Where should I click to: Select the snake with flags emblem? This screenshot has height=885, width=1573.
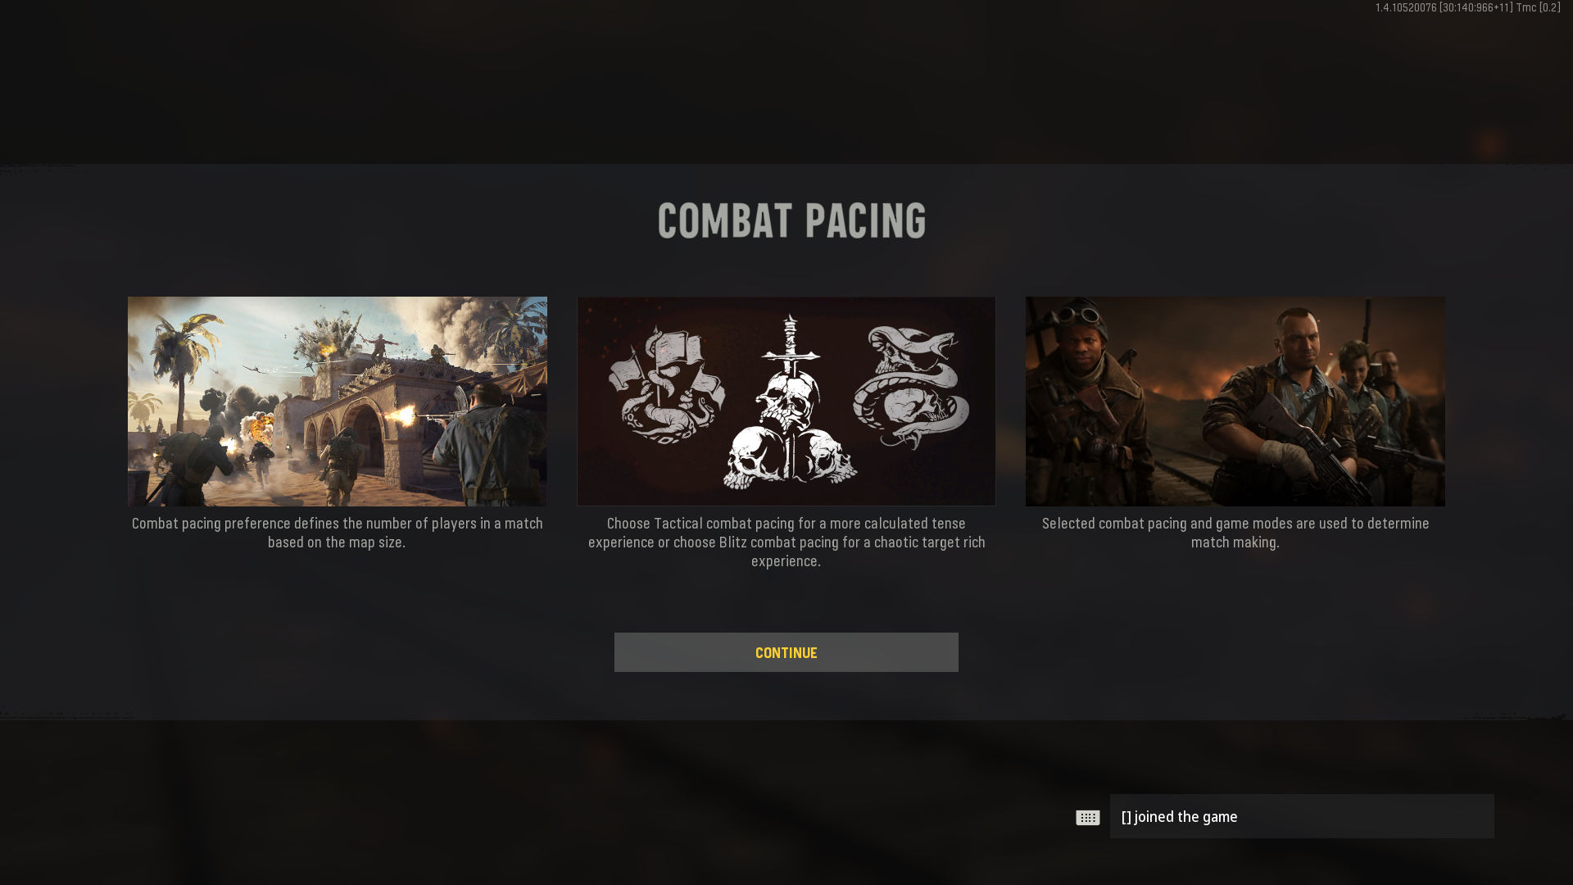[666, 383]
